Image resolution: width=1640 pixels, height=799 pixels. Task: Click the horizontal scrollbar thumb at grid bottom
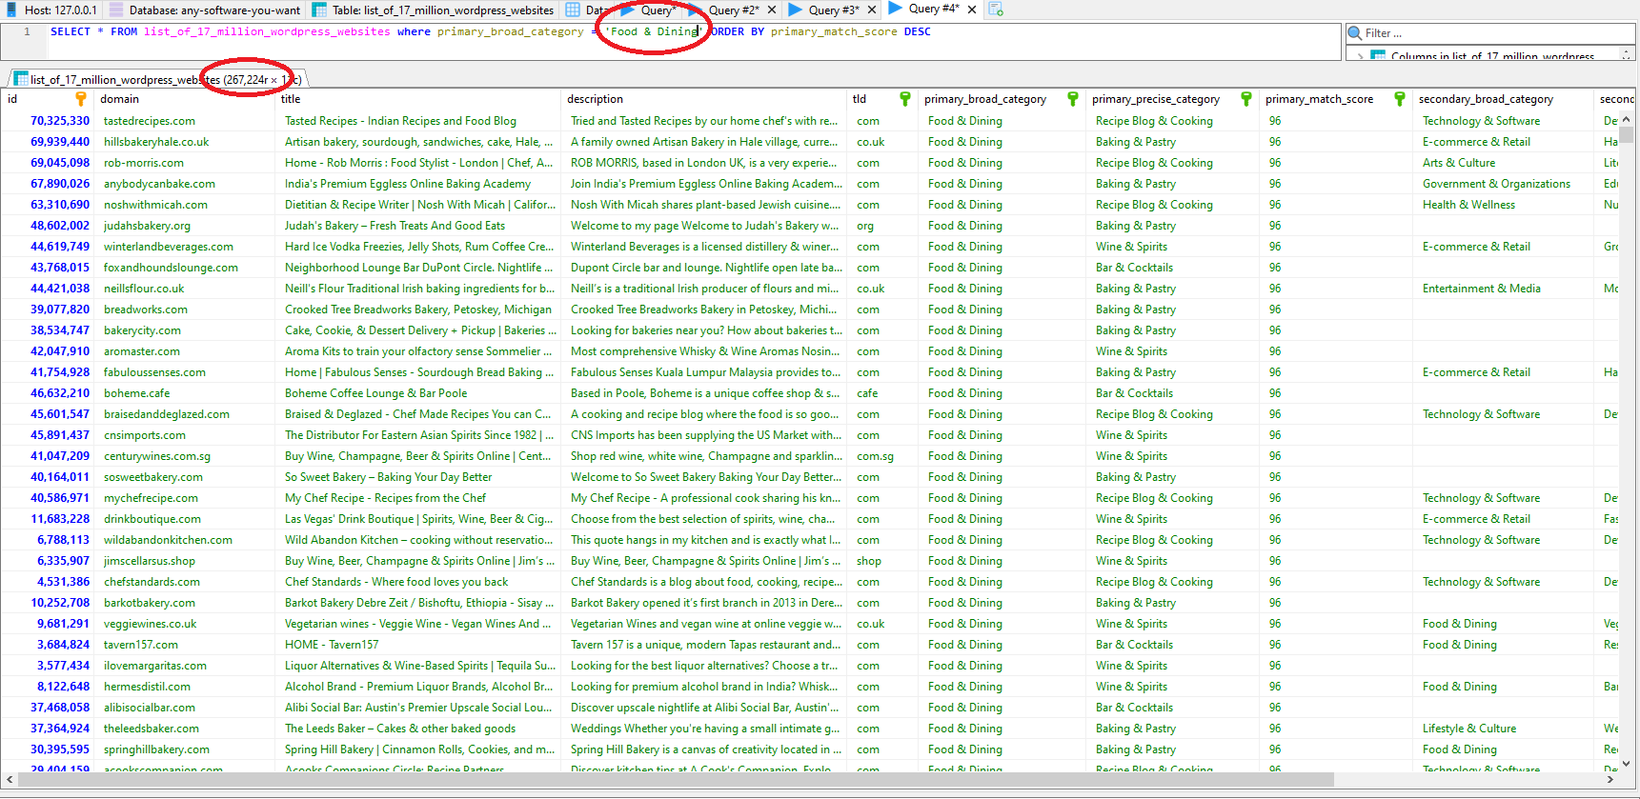click(676, 780)
